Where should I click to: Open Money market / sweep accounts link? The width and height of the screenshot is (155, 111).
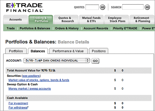pos(30,89)
